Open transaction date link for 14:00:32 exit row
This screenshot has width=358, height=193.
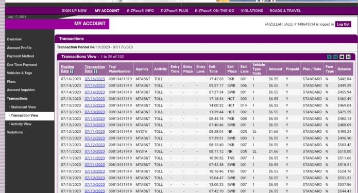click(95, 106)
